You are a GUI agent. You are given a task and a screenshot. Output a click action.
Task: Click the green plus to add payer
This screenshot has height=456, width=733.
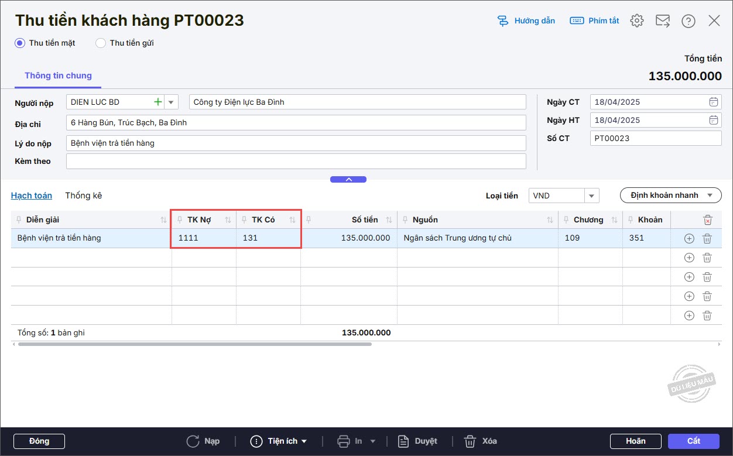point(157,102)
